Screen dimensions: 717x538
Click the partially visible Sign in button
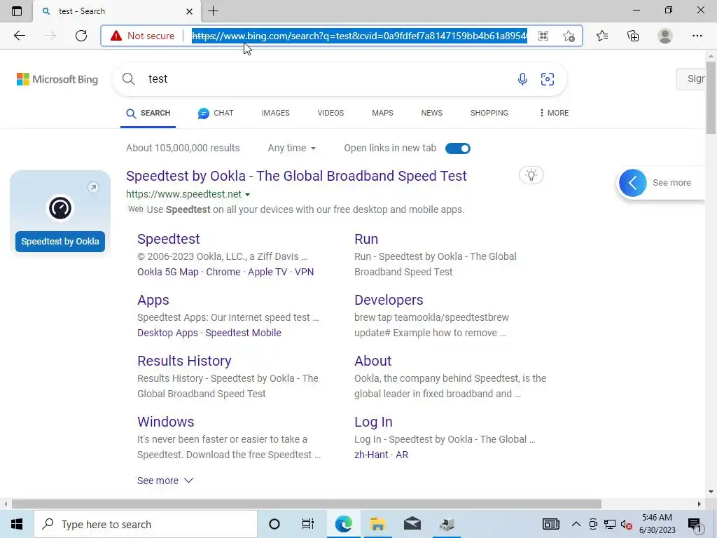691,78
